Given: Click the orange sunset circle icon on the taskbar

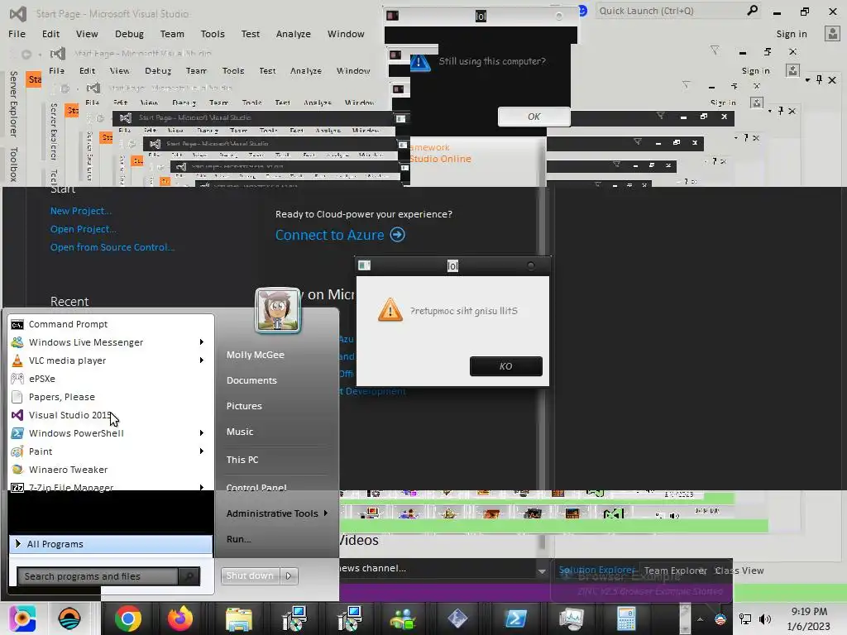Looking at the screenshot, I should click(69, 618).
